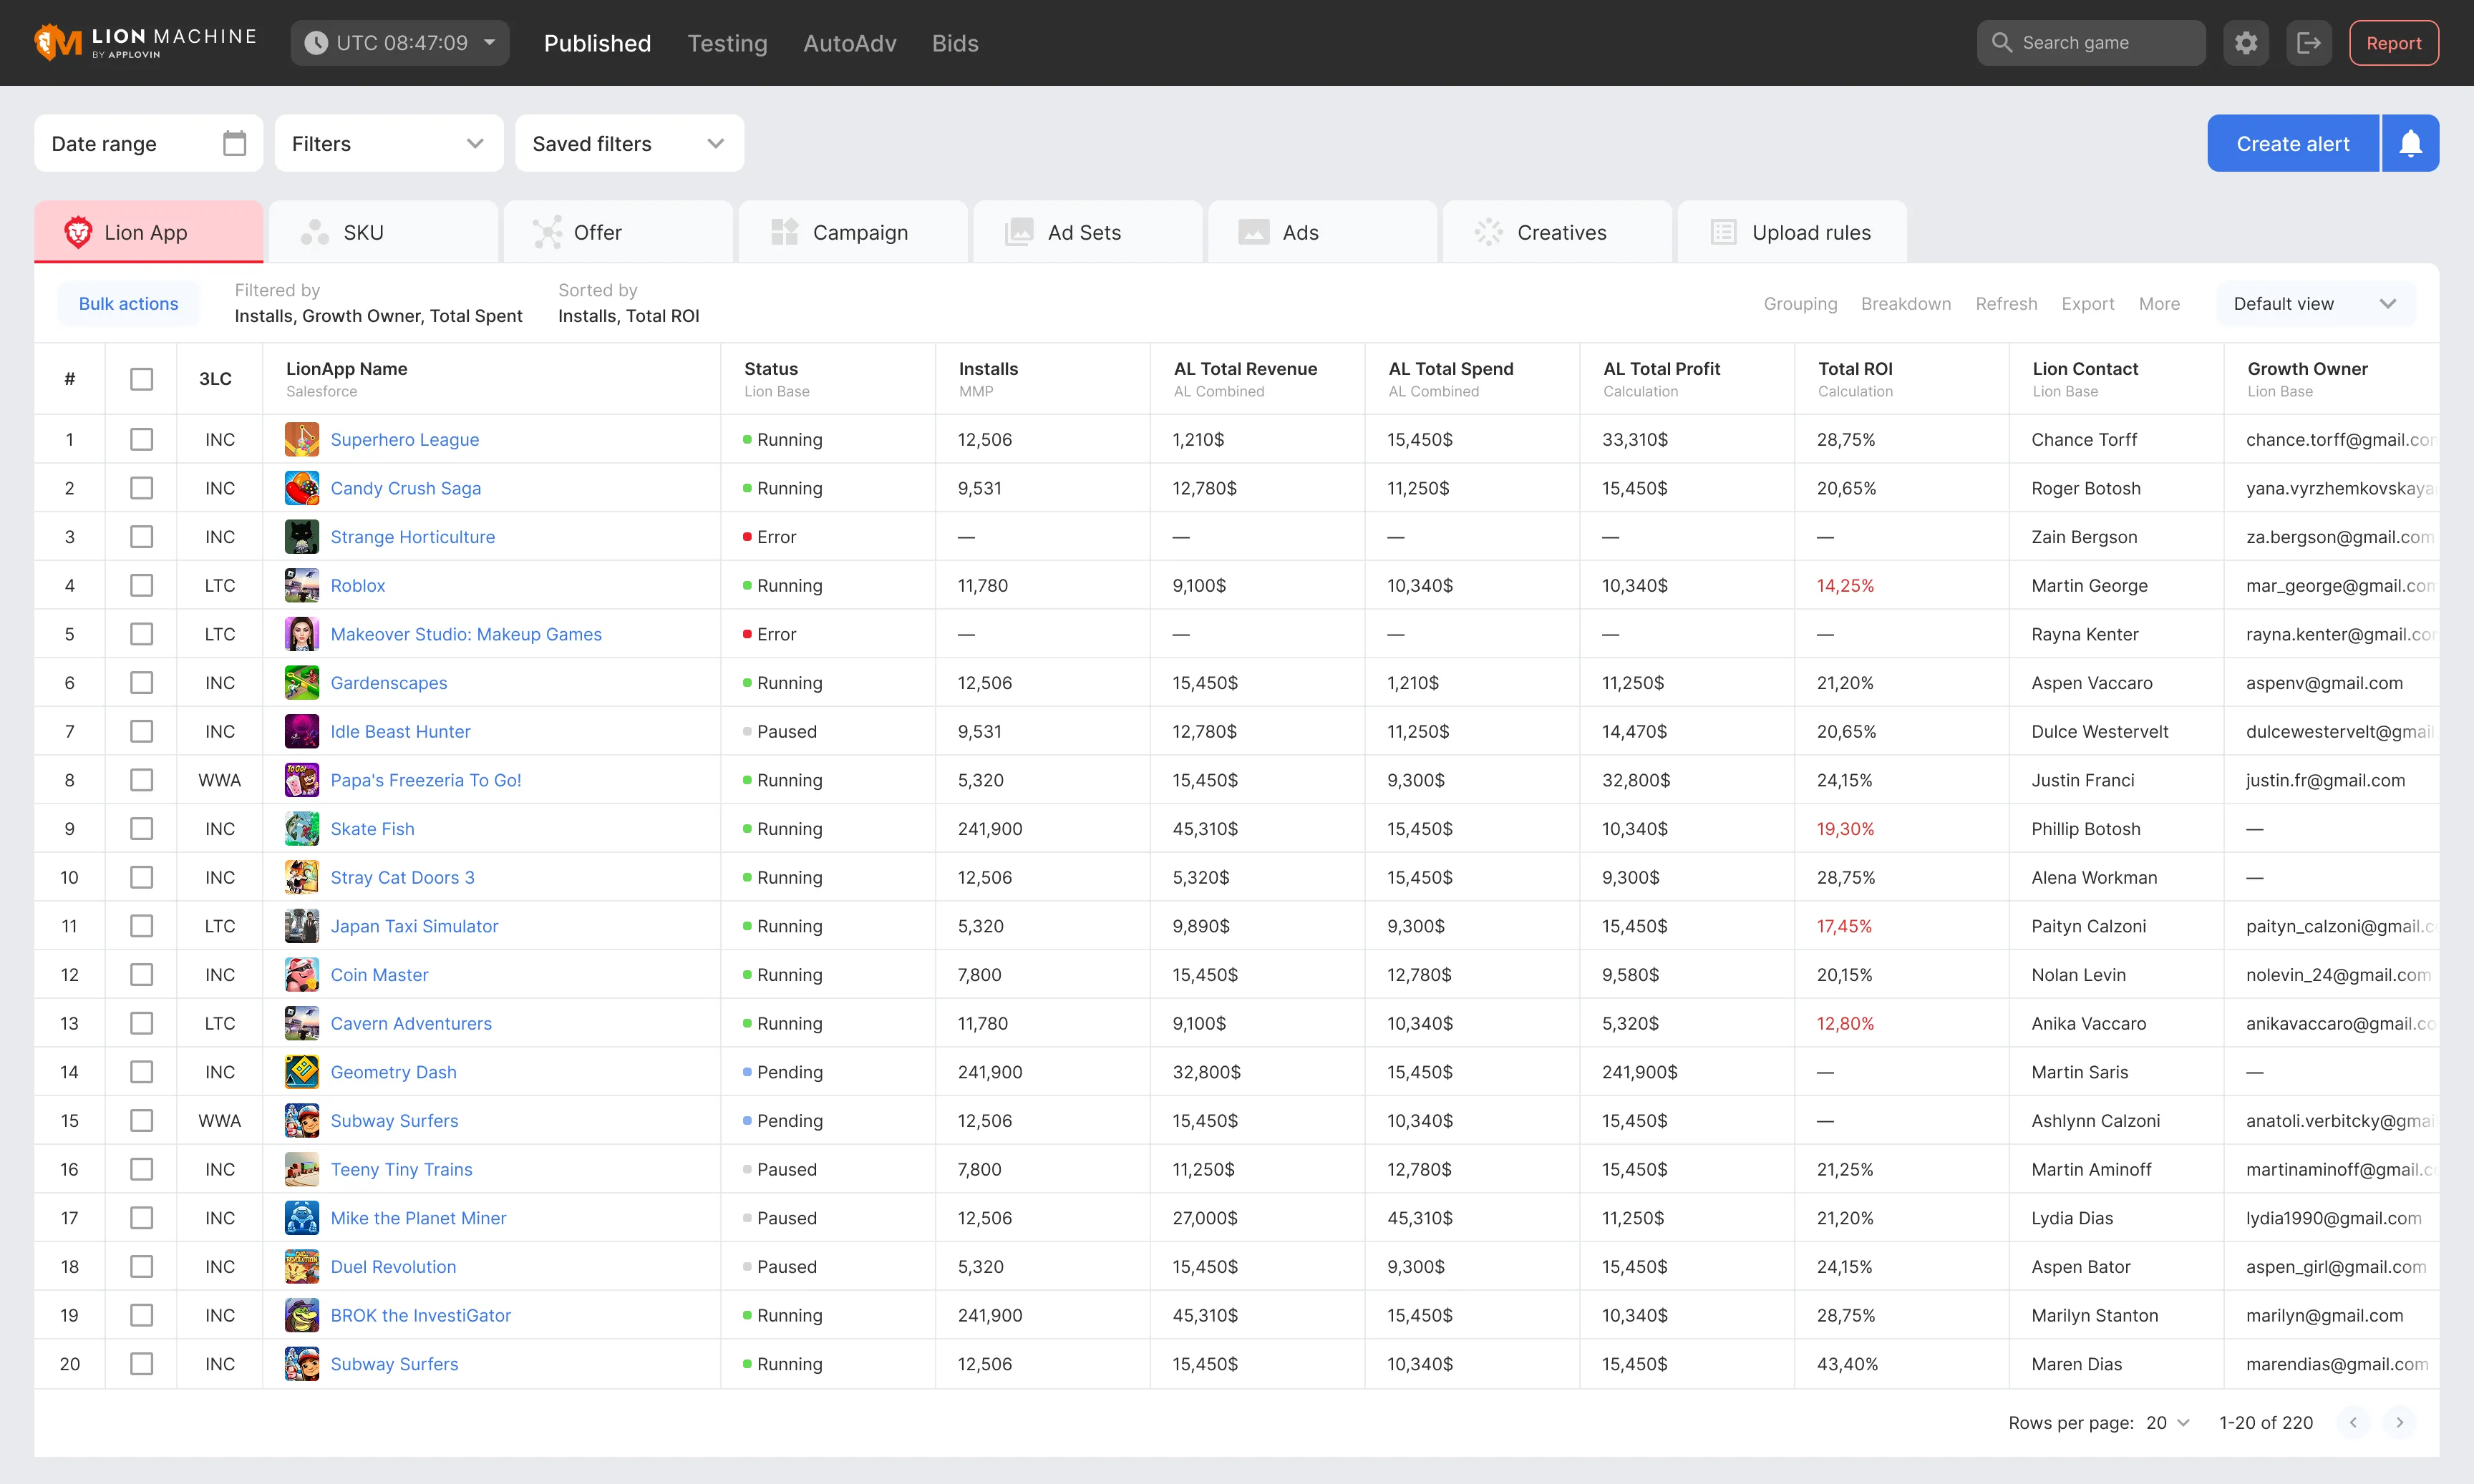This screenshot has height=1484, width=2474.
Task: Check the Gardenscapes row checkbox
Action: 142,683
